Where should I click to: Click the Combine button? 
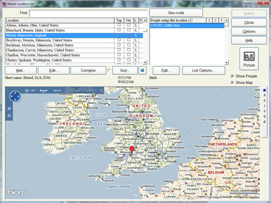click(x=88, y=70)
